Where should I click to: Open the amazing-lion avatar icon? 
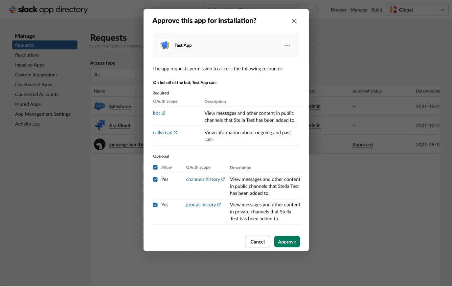coord(100,144)
